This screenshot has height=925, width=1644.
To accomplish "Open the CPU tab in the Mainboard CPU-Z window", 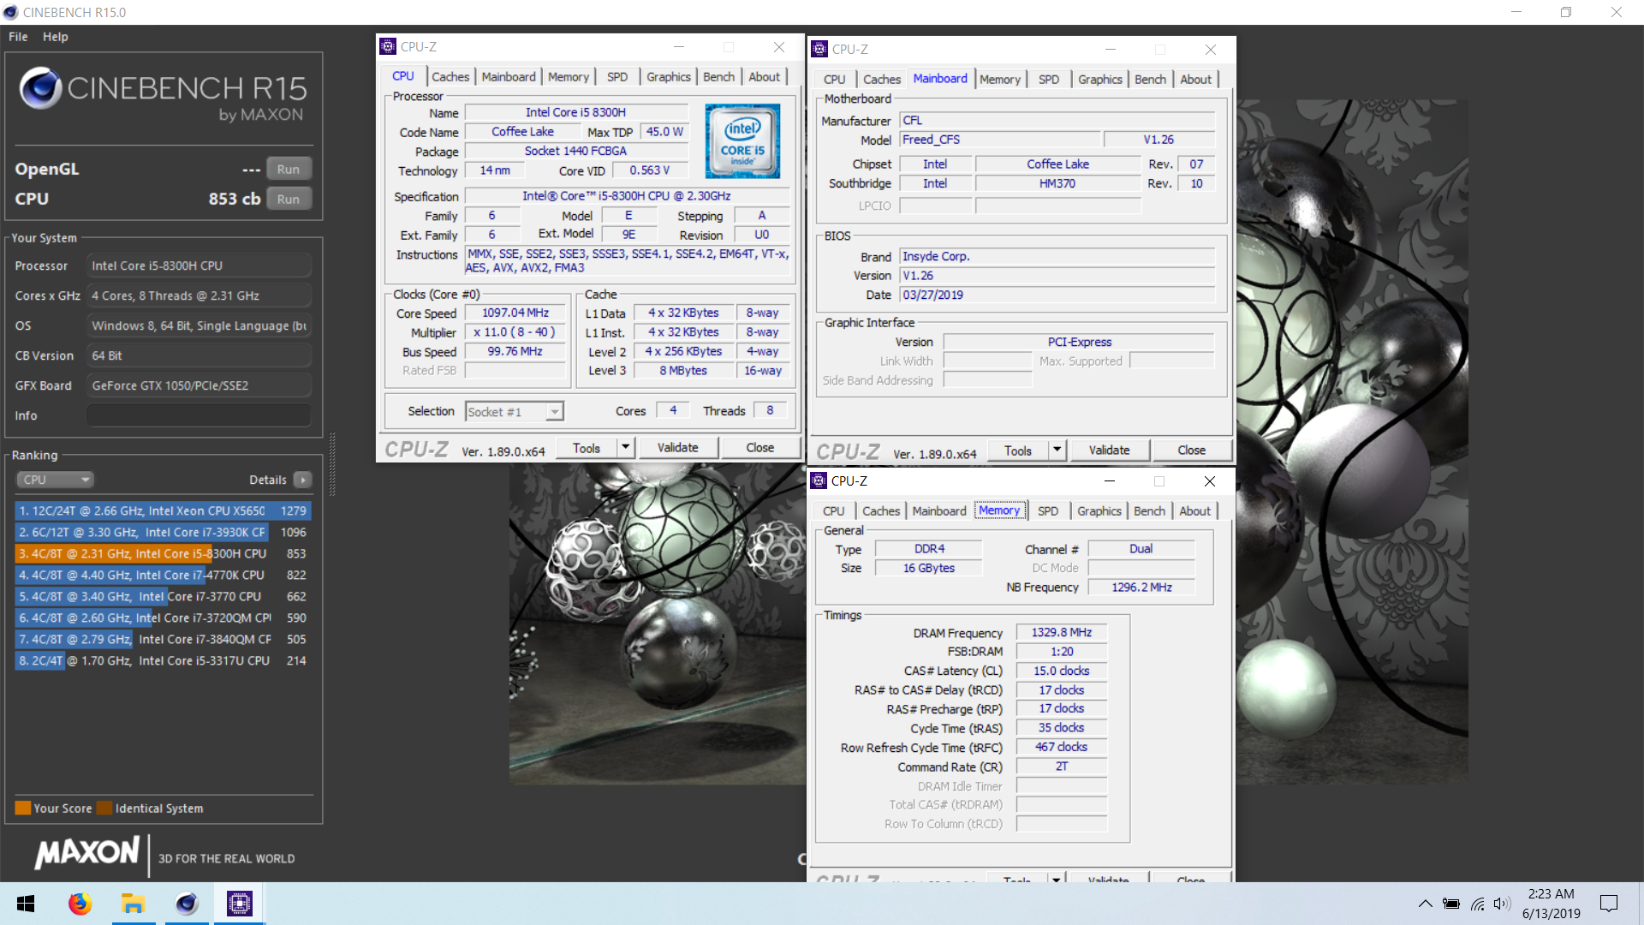I will point(834,79).
